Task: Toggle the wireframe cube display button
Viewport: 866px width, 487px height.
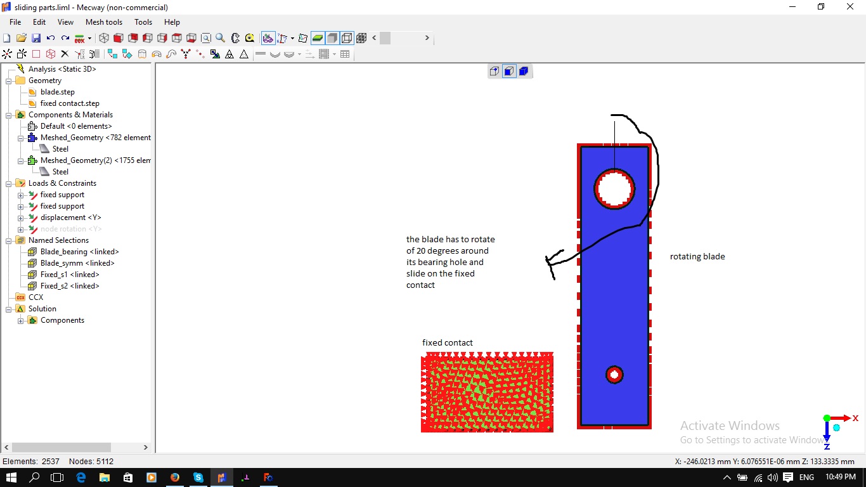Action: coord(347,38)
